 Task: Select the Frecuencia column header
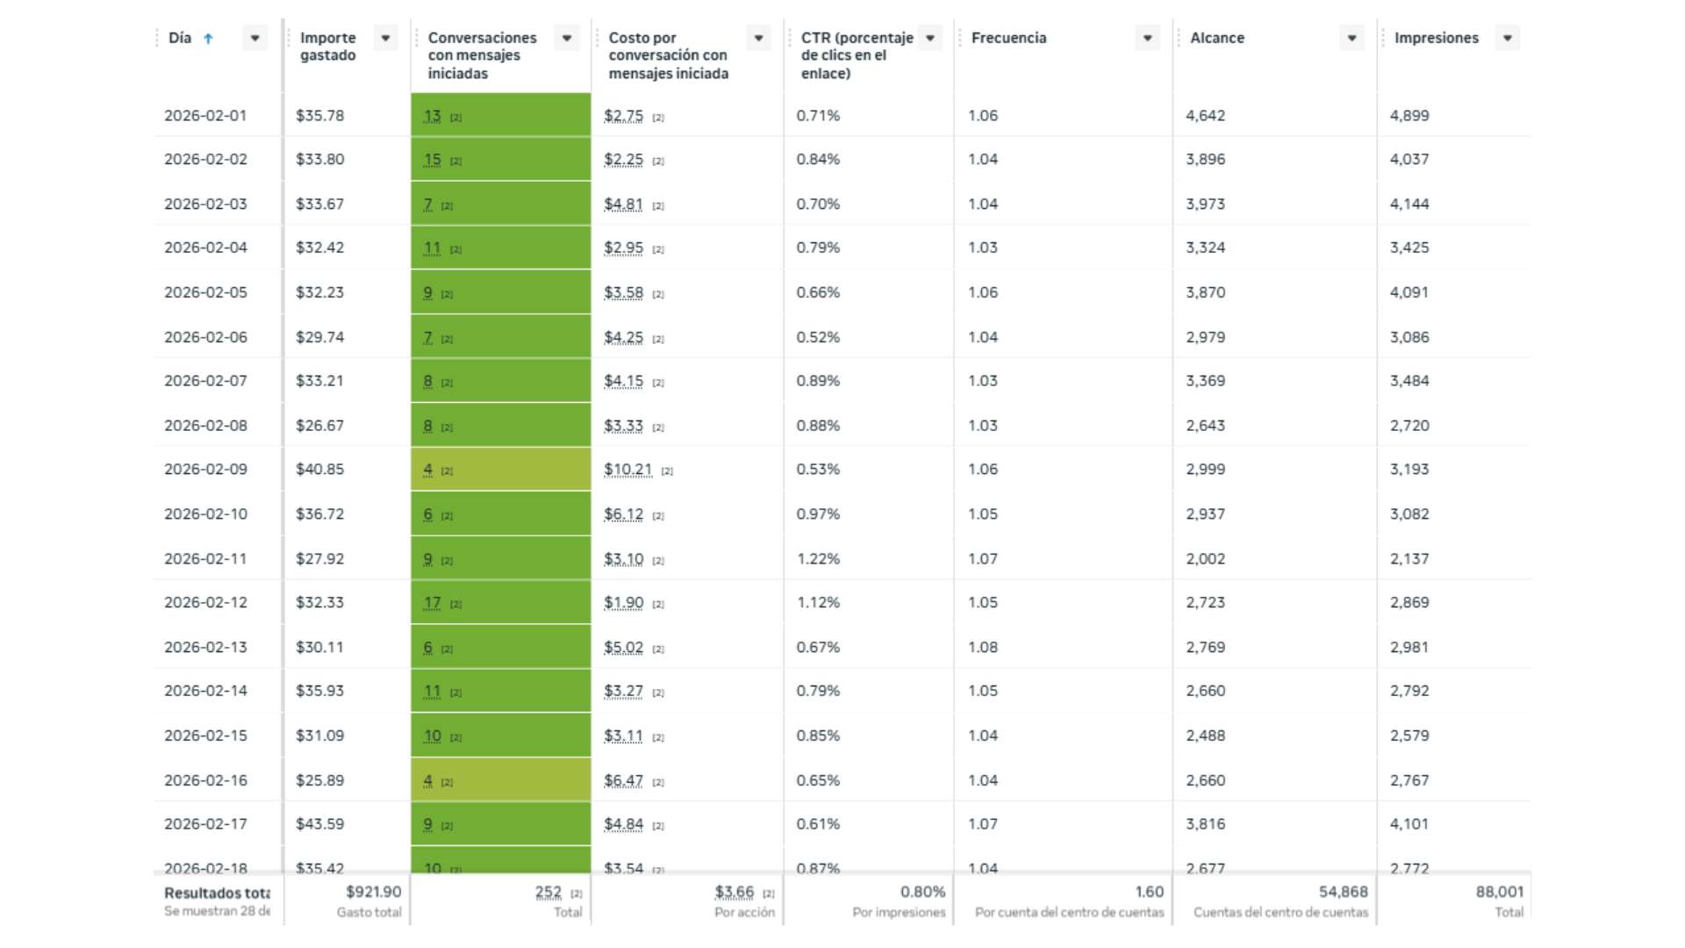[1008, 39]
